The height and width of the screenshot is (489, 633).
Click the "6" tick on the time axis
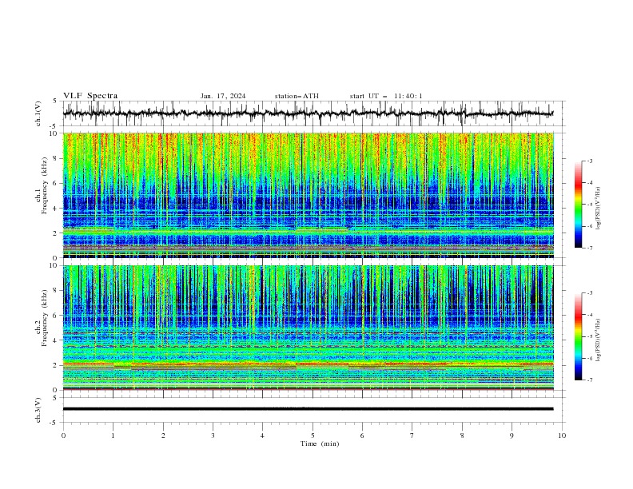[363, 435]
